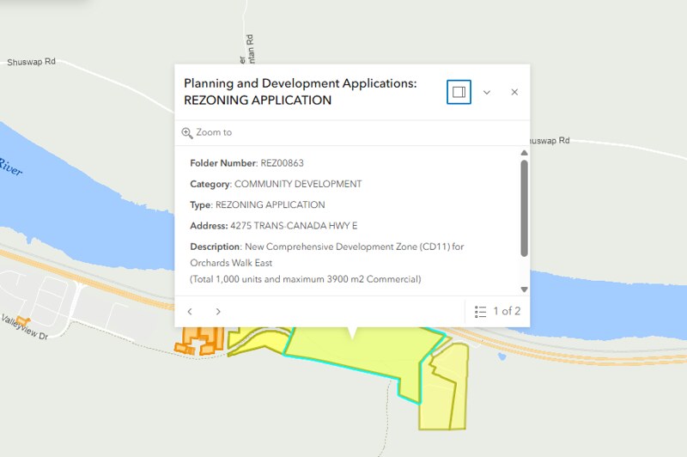Click the popup scrollbar up arrow

[524, 153]
